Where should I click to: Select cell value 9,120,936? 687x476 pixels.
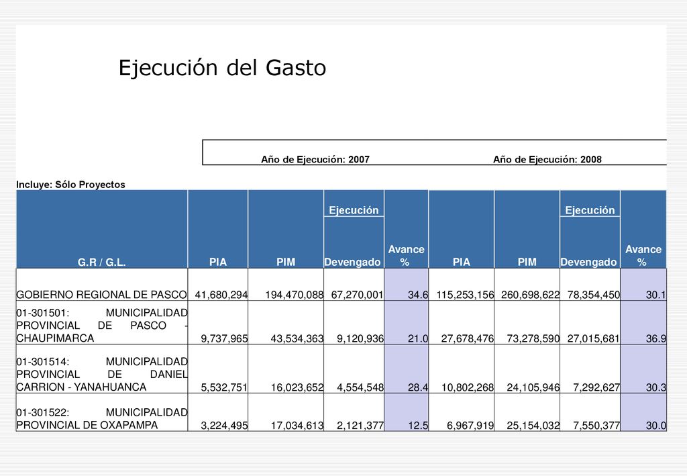coord(360,339)
